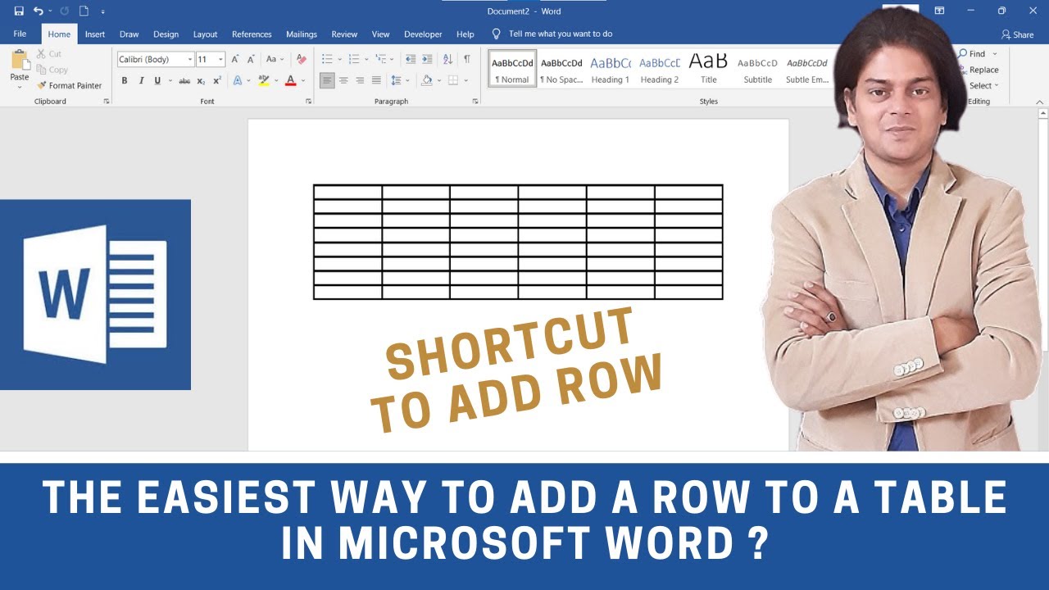Apply borders to the selection
Screen dimensions: 1049x590
[x=452, y=80]
